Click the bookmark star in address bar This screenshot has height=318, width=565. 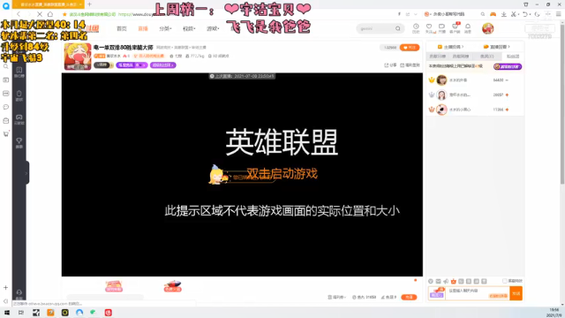[x=64, y=14]
